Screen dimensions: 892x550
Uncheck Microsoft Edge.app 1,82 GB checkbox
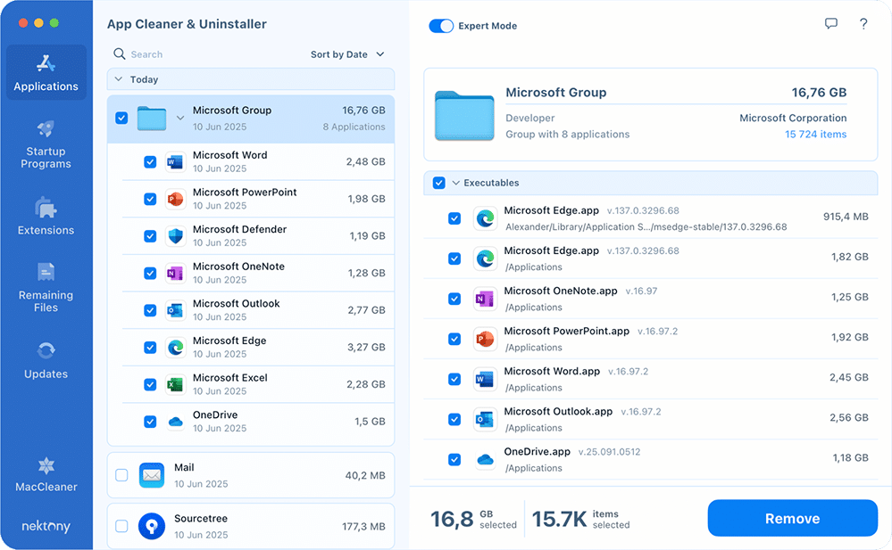pos(454,259)
